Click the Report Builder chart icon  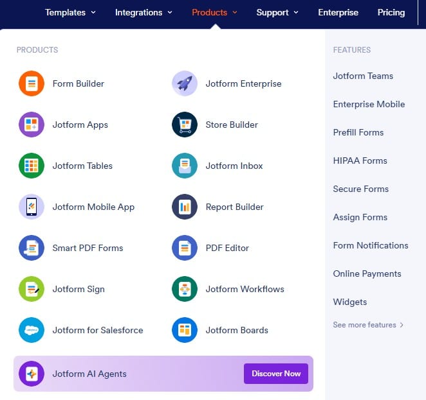click(185, 207)
